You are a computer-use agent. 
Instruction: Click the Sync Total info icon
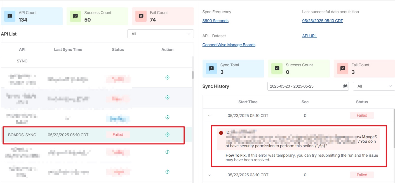click(211, 69)
